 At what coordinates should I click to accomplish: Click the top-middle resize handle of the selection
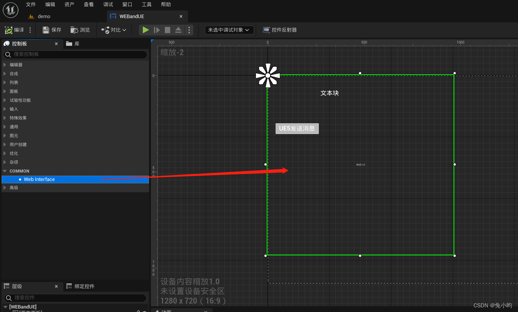tap(360, 73)
